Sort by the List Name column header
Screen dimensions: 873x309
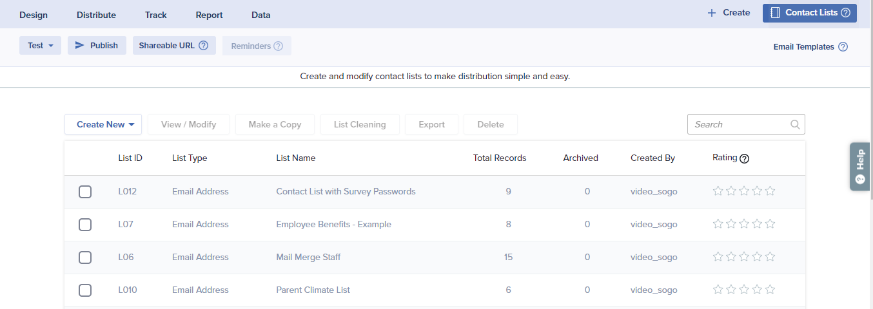[x=295, y=158]
